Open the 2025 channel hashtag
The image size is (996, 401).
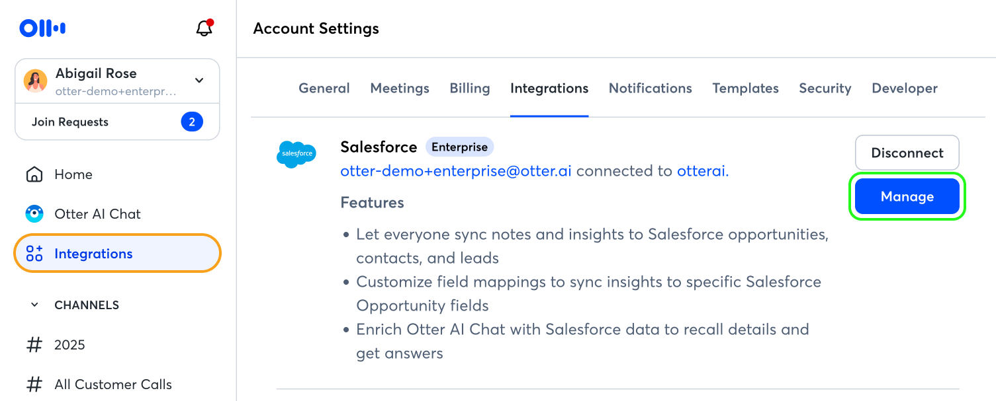tap(34, 345)
